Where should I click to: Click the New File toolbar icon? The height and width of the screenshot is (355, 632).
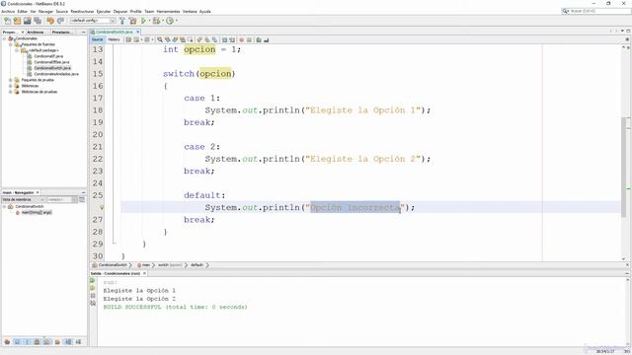pyautogui.click(x=7, y=21)
